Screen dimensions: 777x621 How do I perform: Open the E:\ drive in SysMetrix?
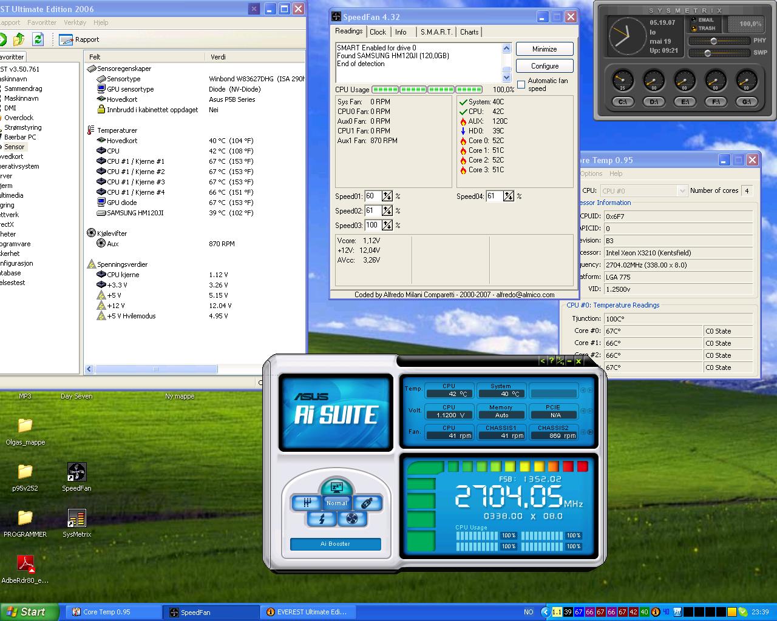tap(685, 101)
